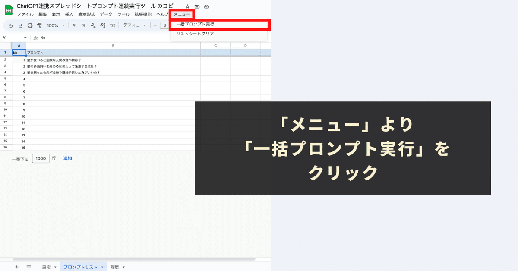Open the 123 number formats list
Viewport: 518px width, 271px height.
coord(113,25)
